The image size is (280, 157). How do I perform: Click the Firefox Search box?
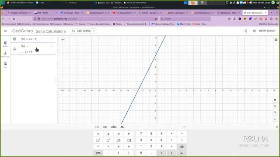coord(185,19)
